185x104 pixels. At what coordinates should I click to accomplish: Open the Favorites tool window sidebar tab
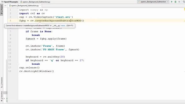(2, 96)
